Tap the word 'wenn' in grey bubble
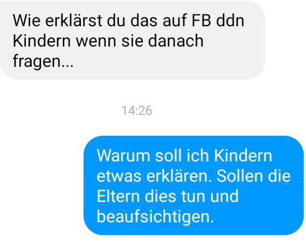The height and width of the screenshot is (241, 306). [x=96, y=42]
